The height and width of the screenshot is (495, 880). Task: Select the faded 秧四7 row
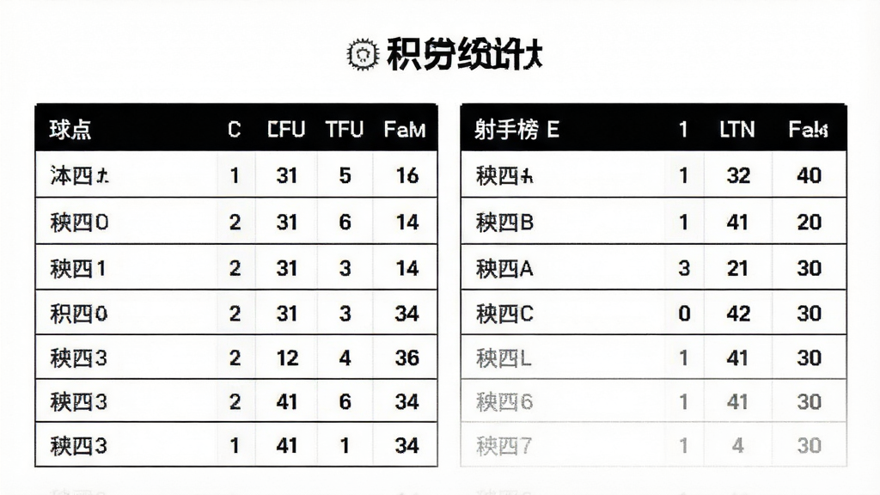(x=653, y=444)
